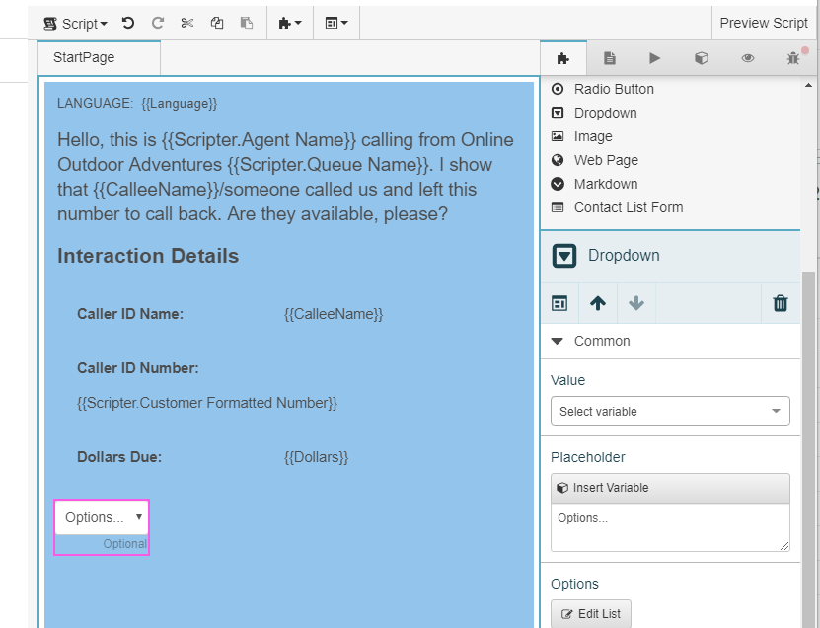Open the Variables cube panel
Image resolution: width=820 pixels, height=628 pixels.
(702, 57)
